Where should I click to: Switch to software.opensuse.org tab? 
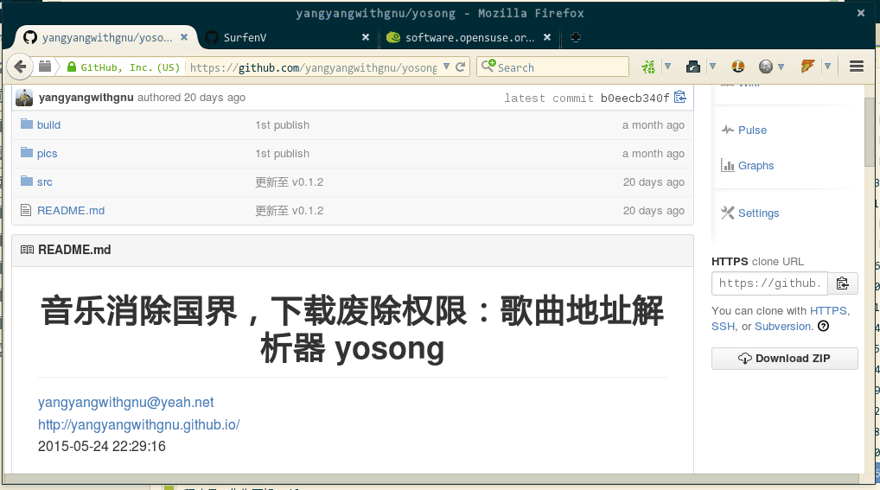469,37
